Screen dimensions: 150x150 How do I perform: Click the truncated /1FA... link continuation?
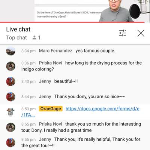coord(28,115)
